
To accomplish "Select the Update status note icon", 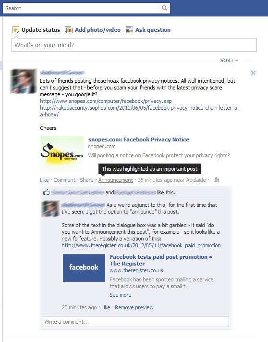I will click(x=16, y=30).
